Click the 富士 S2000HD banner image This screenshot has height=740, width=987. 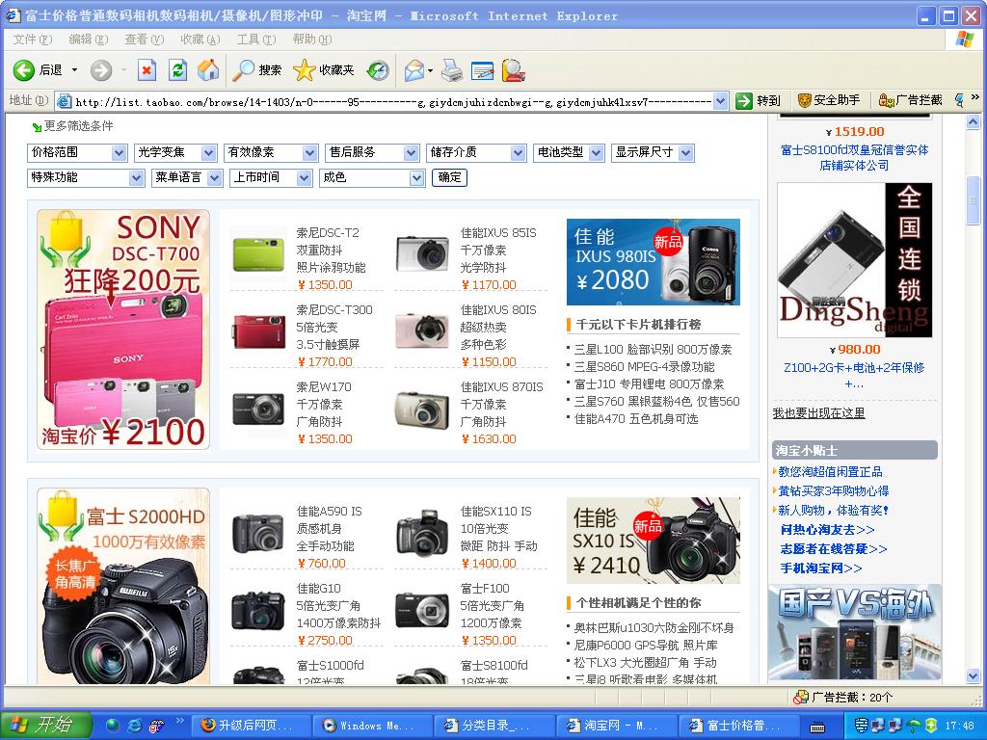(x=123, y=586)
